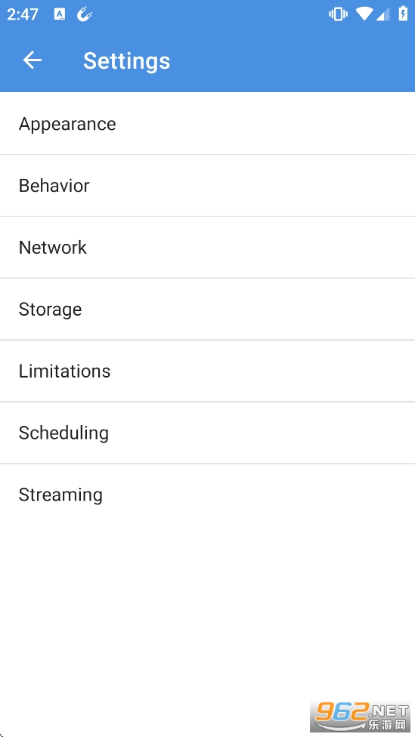Select the Network settings entry
The image size is (415, 737).
click(207, 247)
